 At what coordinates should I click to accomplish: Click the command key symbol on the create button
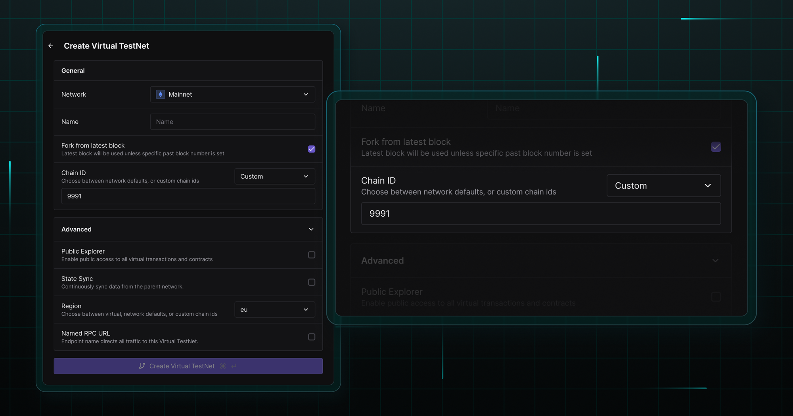222,366
